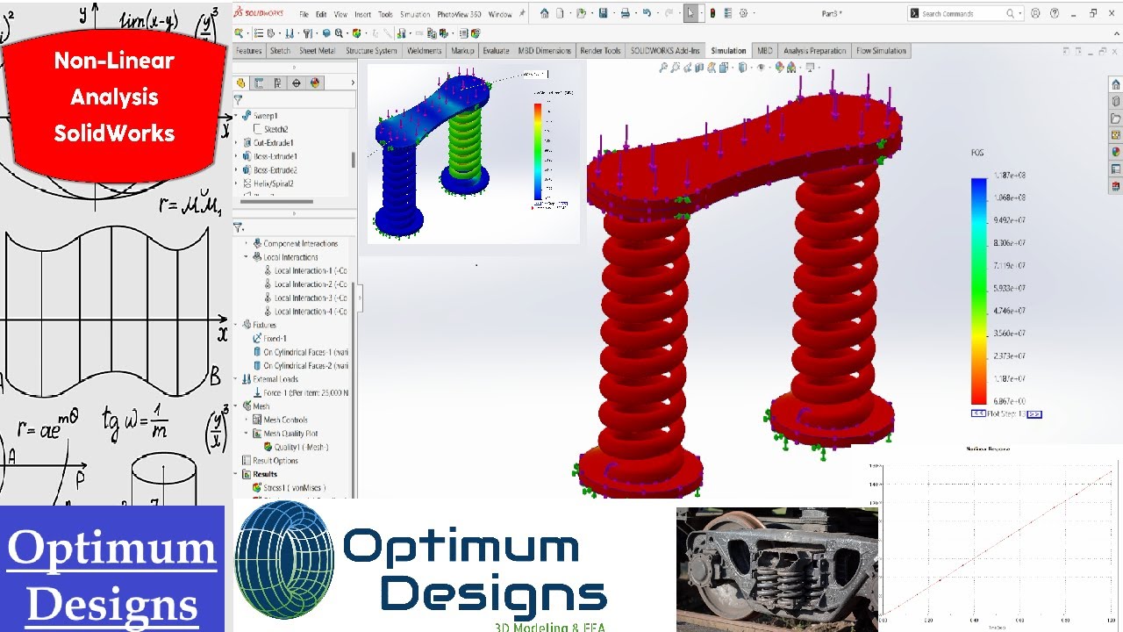Click Edit Appearance icon in viewport toolbar

[779, 68]
